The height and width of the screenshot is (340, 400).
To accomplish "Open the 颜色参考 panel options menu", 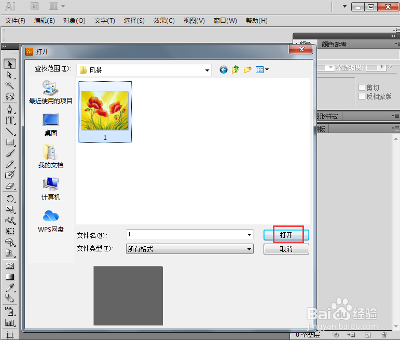I will pyautogui.click(x=397, y=44).
